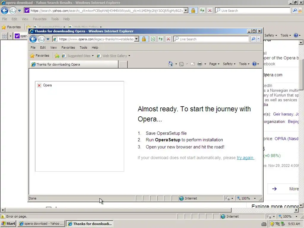The width and height of the screenshot is (304, 228).
Task: Click Read Mail icon in command bar
Action: coord(192,64)
